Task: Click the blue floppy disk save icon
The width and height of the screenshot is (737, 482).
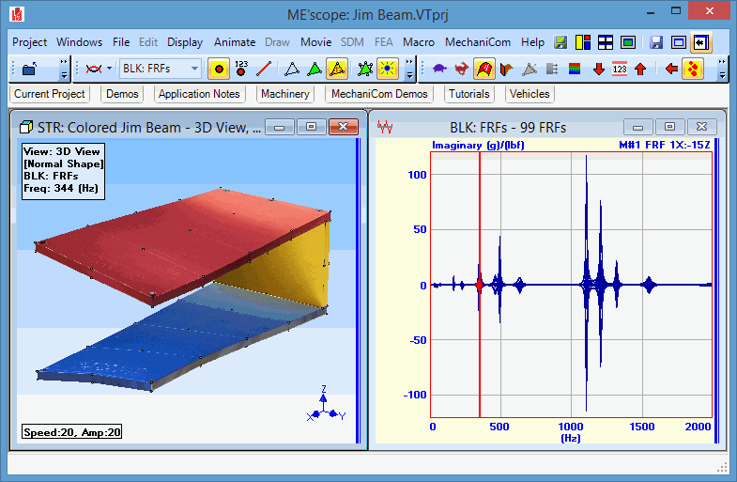Action: click(x=656, y=42)
